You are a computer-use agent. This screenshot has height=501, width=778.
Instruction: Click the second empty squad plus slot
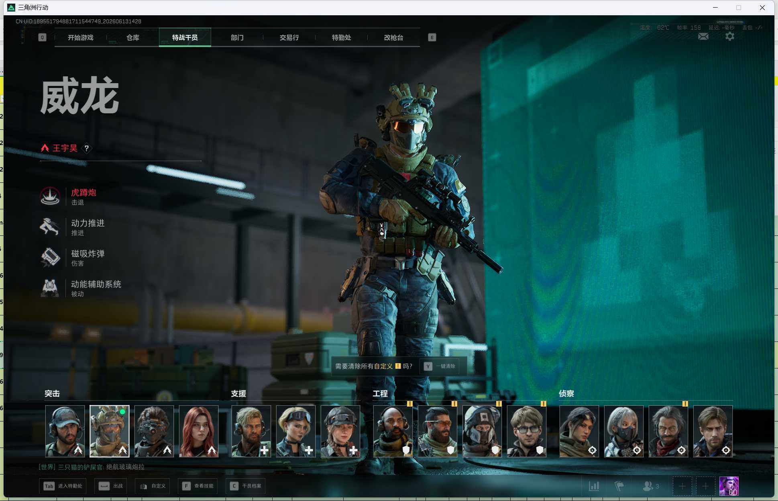(705, 486)
